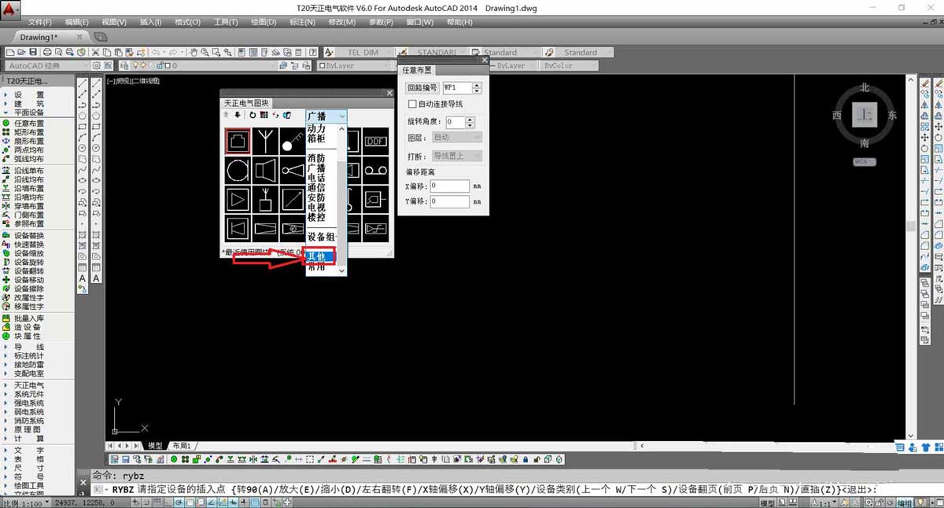The height and width of the screenshot is (508, 944).
Task: Click the grid layout icon in 天正电气图块
Action: coord(264,116)
